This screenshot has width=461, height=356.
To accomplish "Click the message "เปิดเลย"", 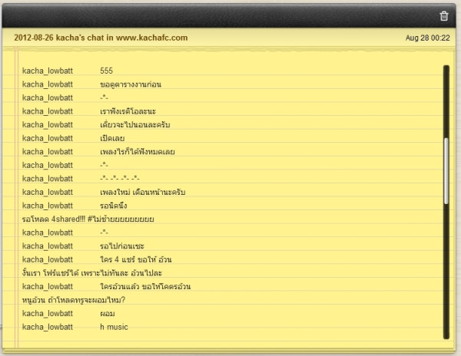I will pos(112,138).
